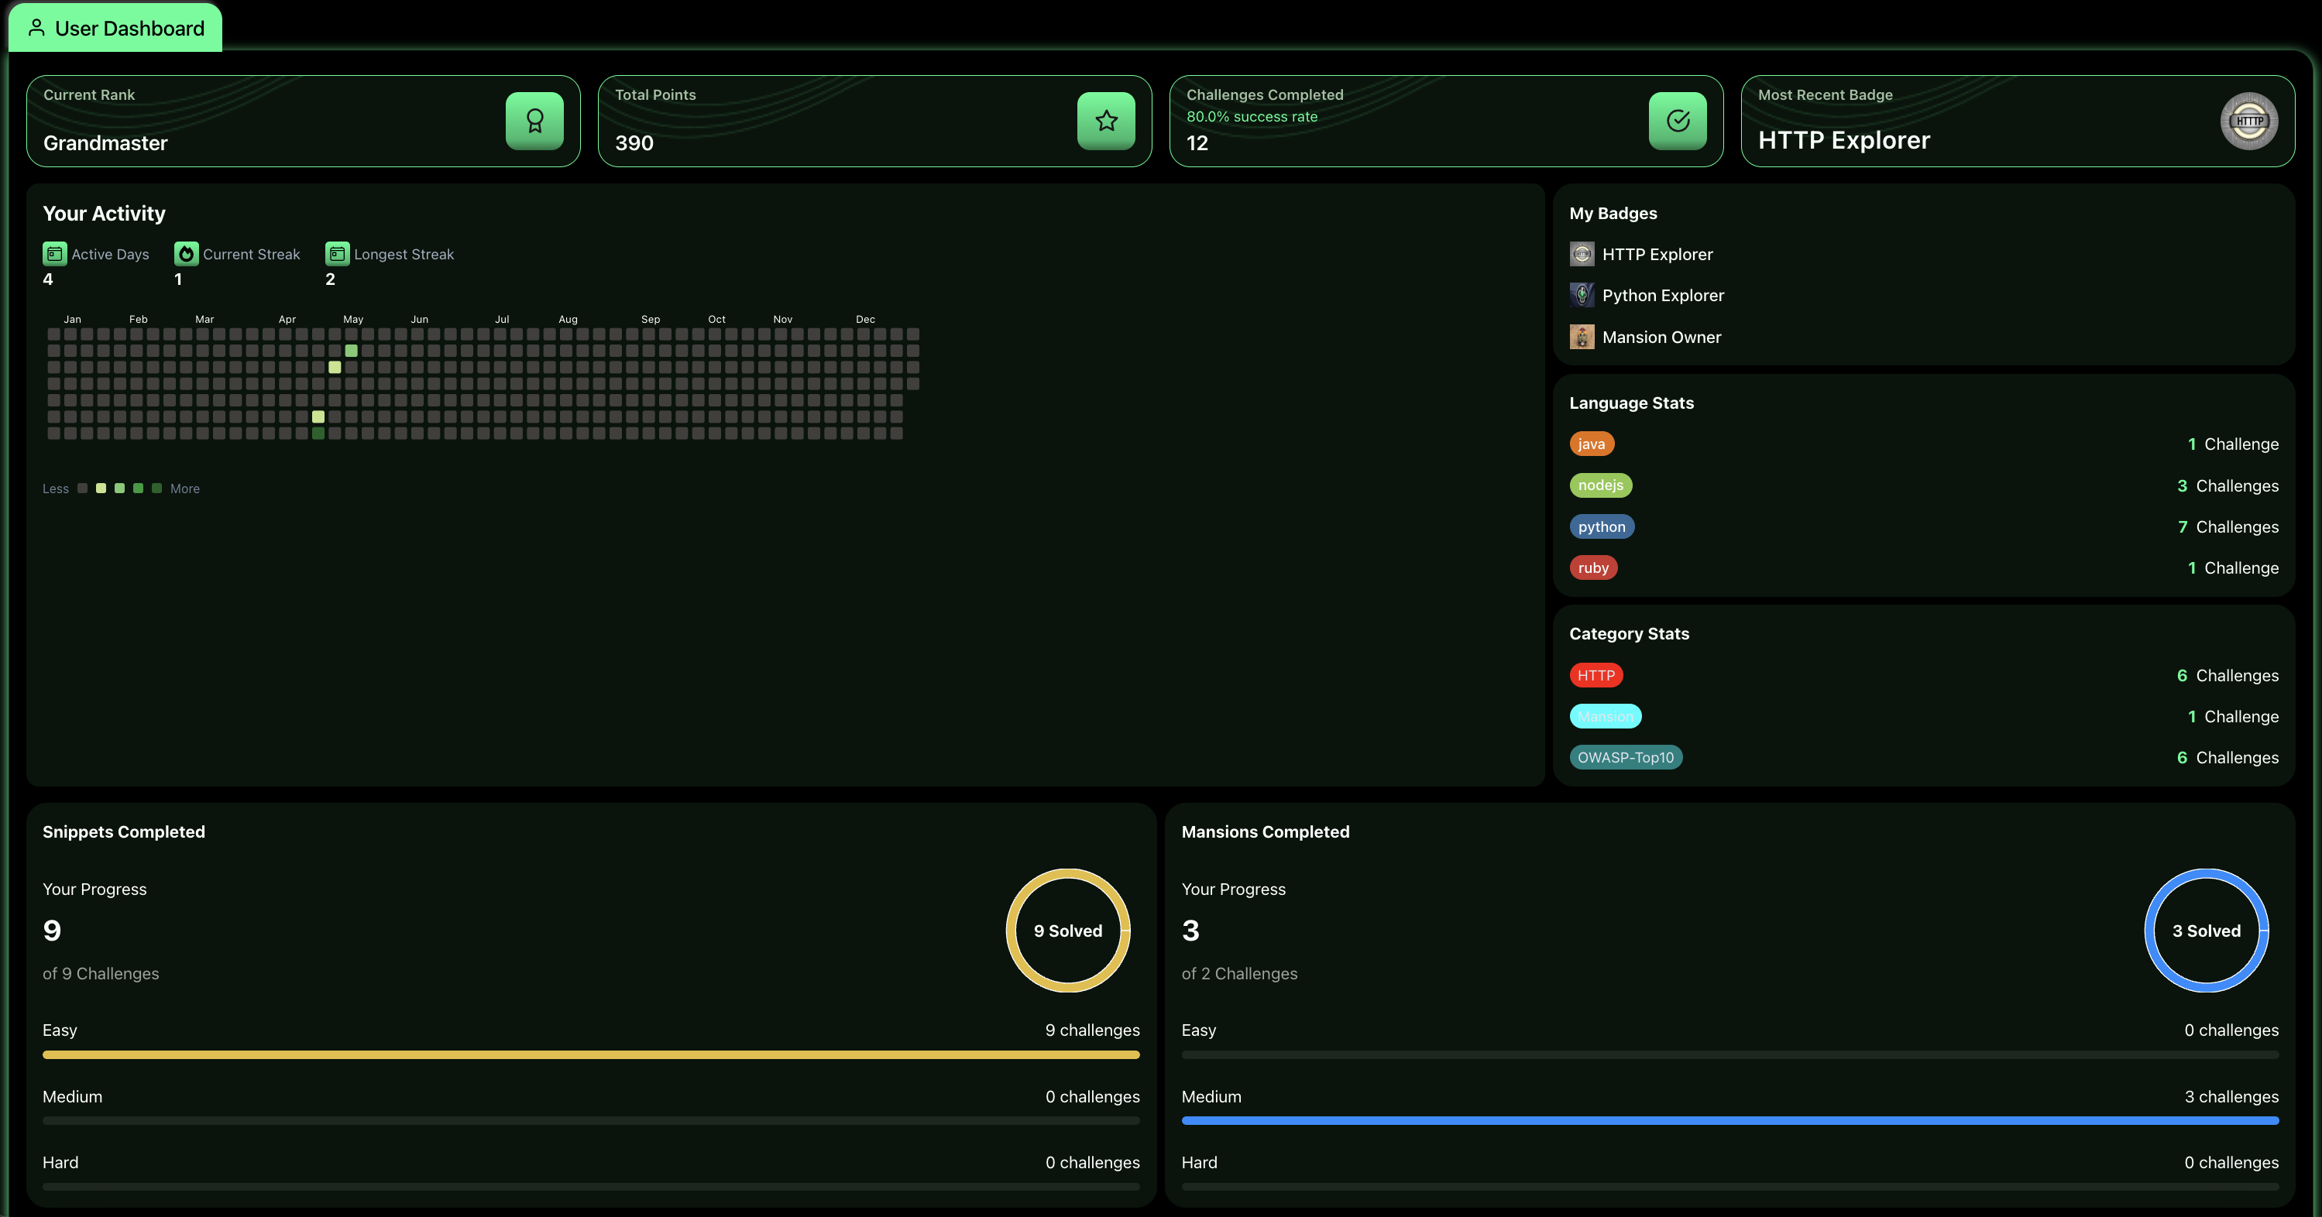
Task: Click the Active Days calendar icon
Action: pyautogui.click(x=55, y=254)
